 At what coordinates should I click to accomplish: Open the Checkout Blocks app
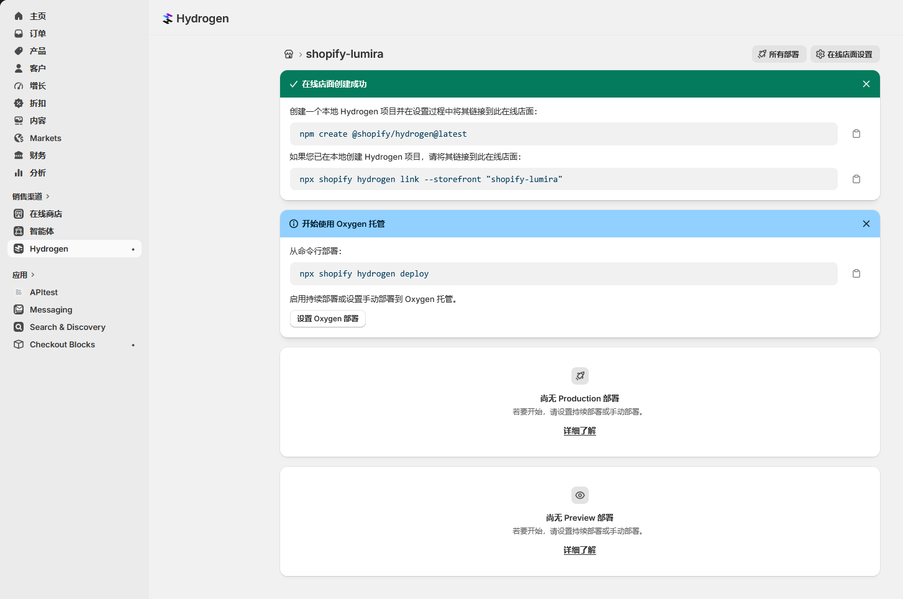point(75,344)
